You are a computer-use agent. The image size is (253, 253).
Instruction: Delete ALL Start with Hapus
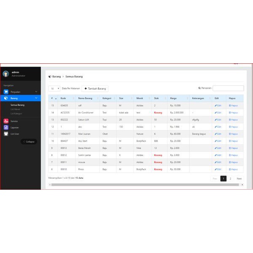[x=233, y=141]
